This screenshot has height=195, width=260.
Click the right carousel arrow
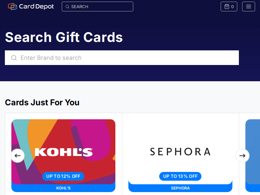(242, 156)
